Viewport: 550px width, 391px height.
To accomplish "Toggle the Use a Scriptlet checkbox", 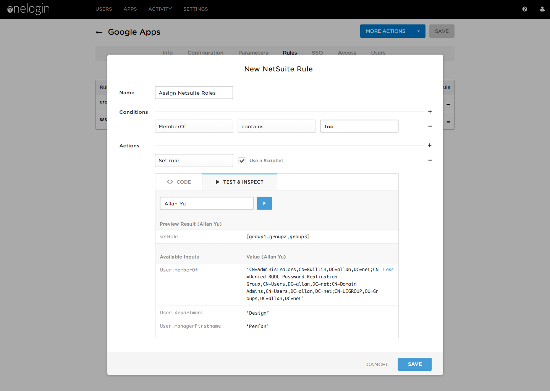I will pos(242,161).
